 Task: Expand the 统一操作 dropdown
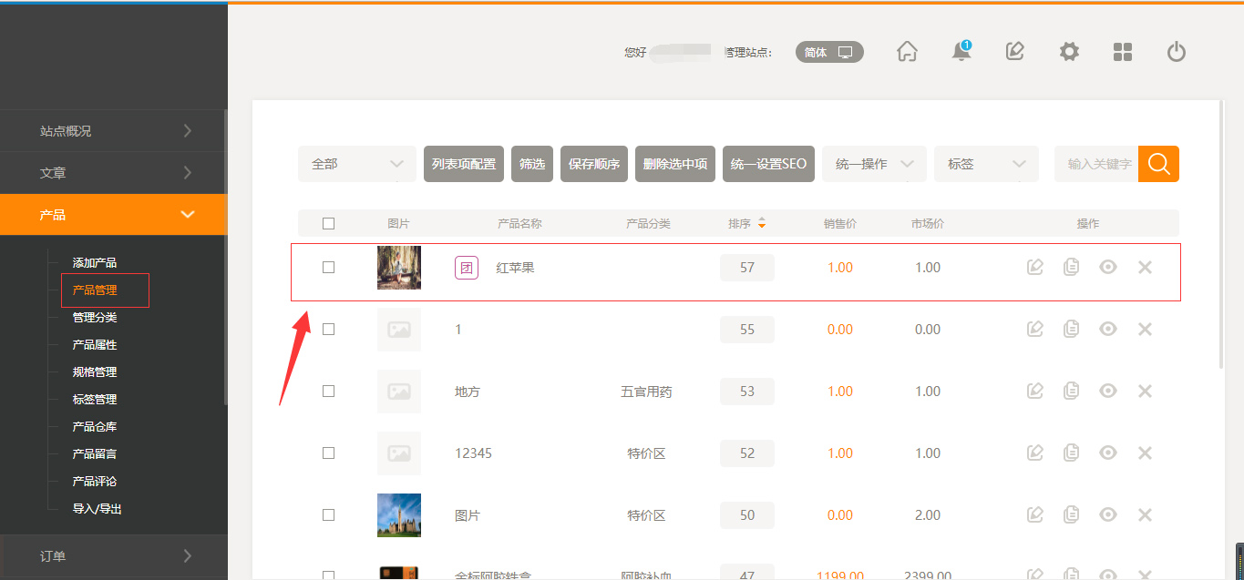tap(874, 164)
